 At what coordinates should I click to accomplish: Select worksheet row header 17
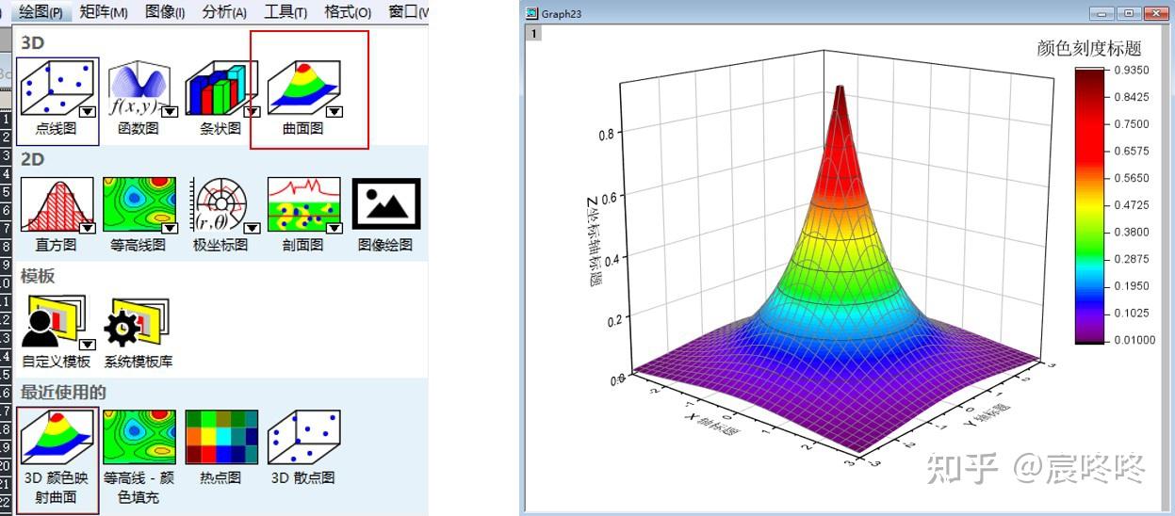click(5, 411)
